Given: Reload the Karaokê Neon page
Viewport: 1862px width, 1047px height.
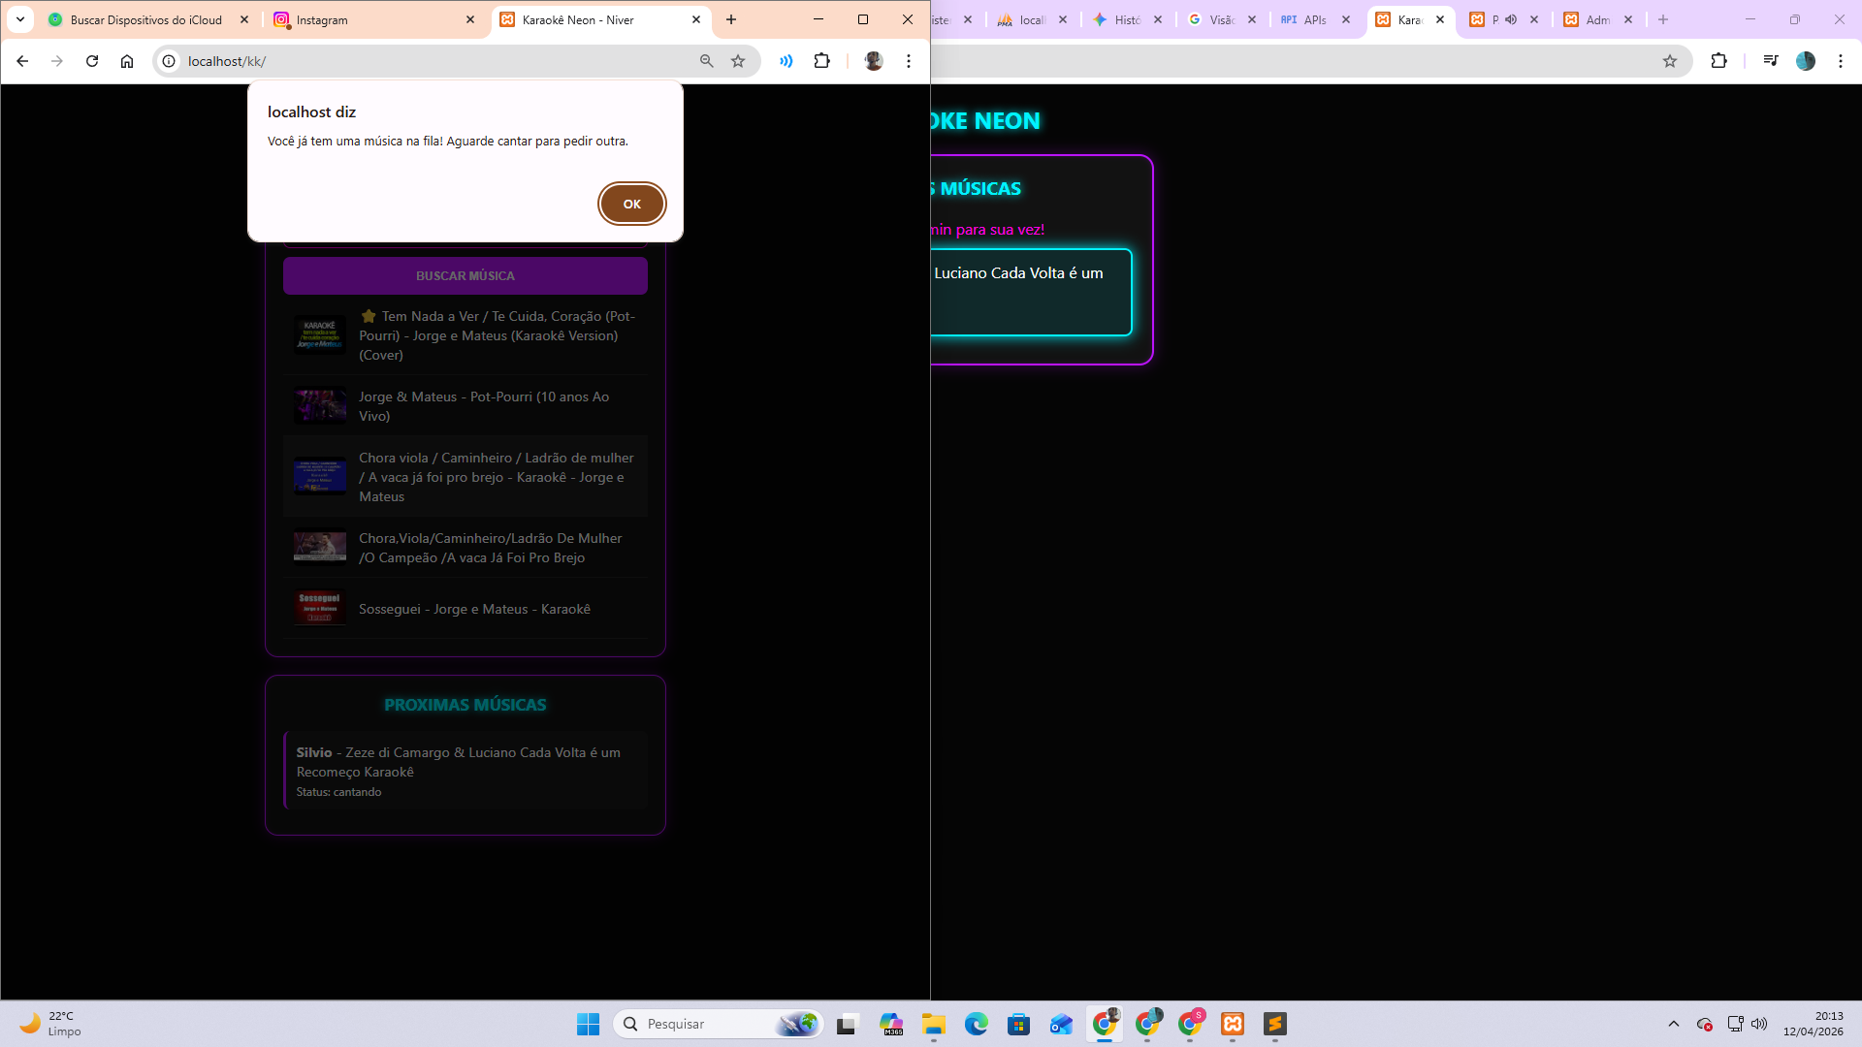Looking at the screenshot, I should pyautogui.click(x=92, y=61).
